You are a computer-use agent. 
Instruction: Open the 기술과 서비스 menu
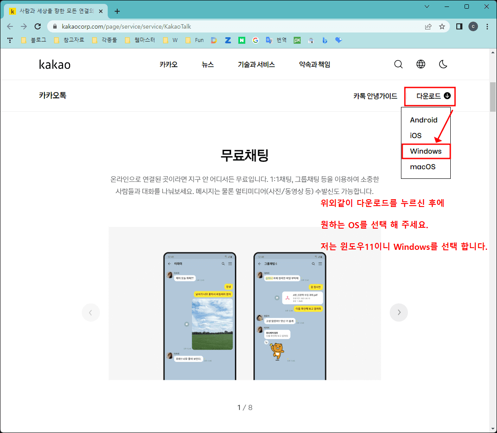pyautogui.click(x=256, y=64)
